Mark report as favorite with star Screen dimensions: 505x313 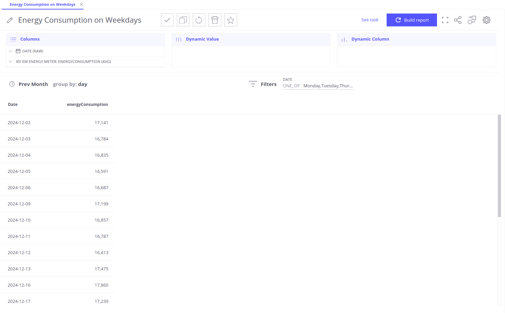coord(231,20)
